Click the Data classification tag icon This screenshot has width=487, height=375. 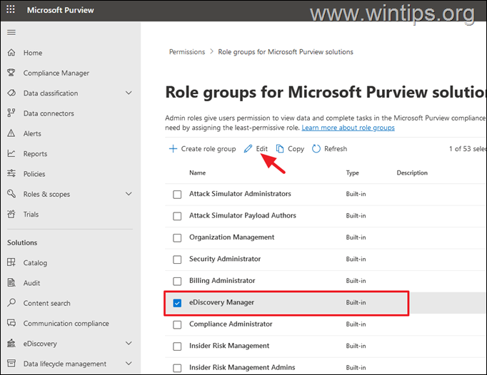pos(11,93)
